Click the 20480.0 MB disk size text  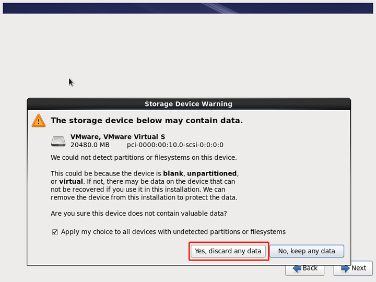coord(90,145)
